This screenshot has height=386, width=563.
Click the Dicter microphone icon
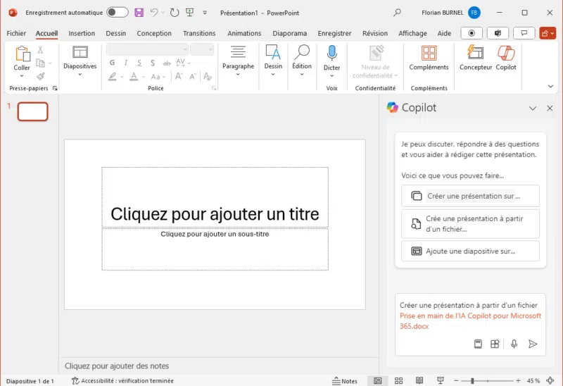click(x=331, y=54)
